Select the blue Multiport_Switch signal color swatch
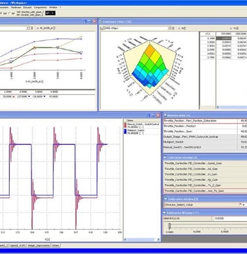 pyautogui.click(x=125, y=131)
